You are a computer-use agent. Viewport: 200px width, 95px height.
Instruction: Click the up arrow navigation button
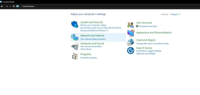[x=14, y=6]
